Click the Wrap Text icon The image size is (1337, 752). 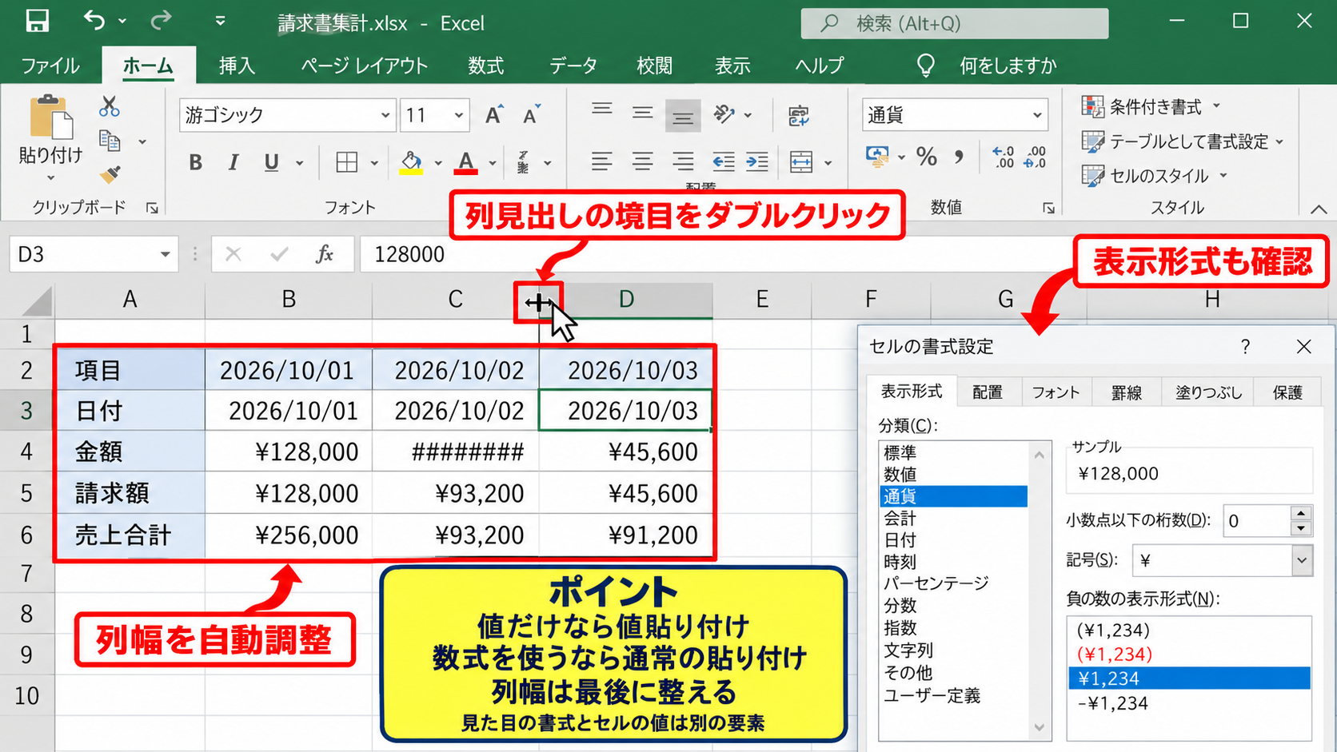[798, 115]
